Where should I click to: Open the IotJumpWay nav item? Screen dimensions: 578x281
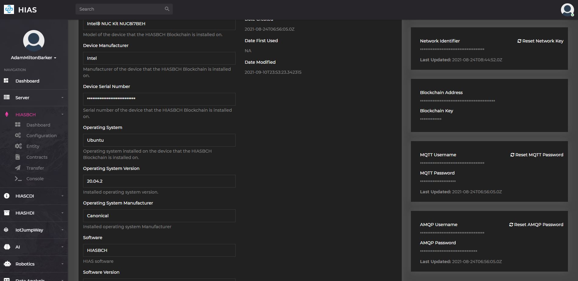pos(29,230)
